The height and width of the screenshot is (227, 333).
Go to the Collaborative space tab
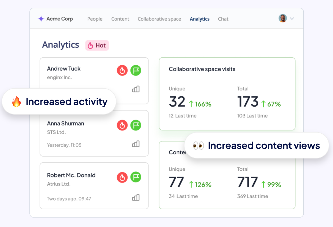tap(159, 19)
